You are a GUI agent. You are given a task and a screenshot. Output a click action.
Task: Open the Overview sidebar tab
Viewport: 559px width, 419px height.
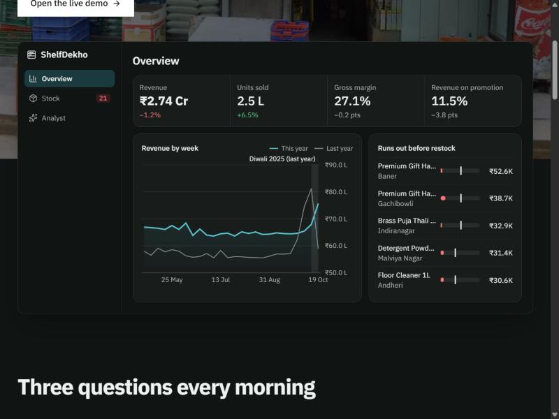click(x=69, y=79)
